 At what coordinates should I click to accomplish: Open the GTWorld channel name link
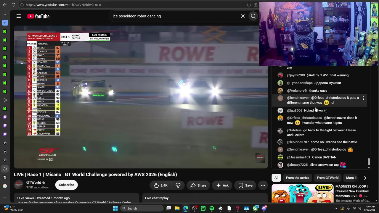pyautogui.click(x=34, y=183)
